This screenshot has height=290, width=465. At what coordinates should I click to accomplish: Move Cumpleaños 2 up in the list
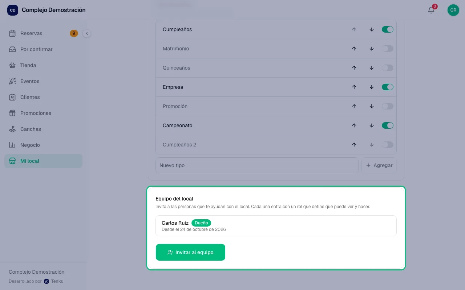coord(354,145)
